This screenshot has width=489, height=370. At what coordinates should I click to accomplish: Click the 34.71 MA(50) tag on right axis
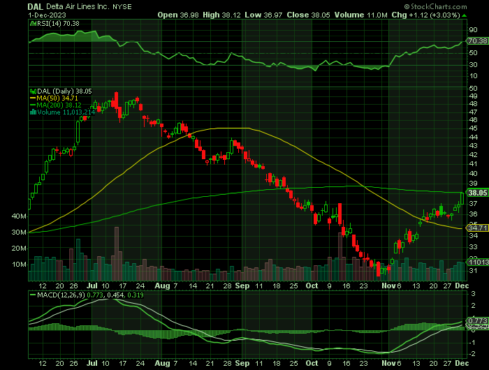477,228
